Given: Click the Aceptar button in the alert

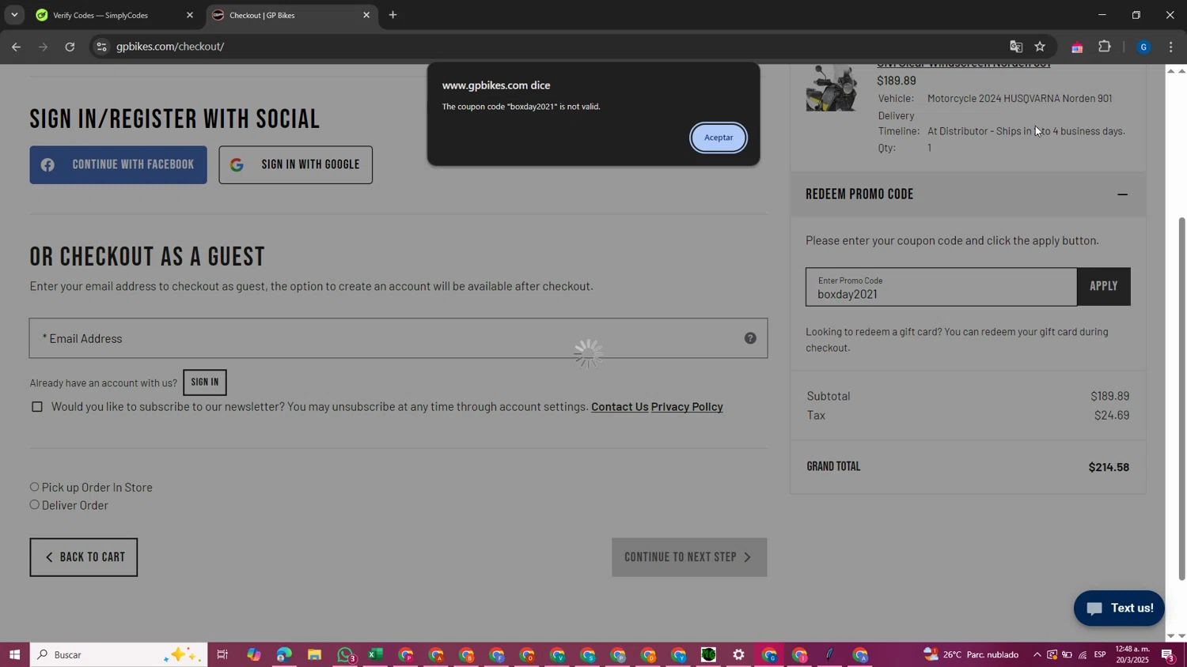Looking at the screenshot, I should (718, 138).
